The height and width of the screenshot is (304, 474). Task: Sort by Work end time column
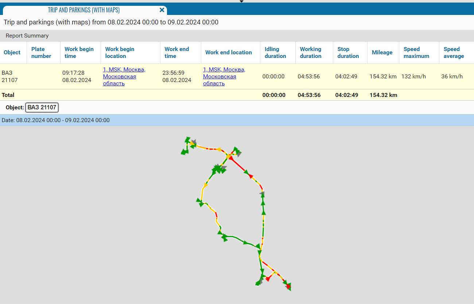pos(176,52)
